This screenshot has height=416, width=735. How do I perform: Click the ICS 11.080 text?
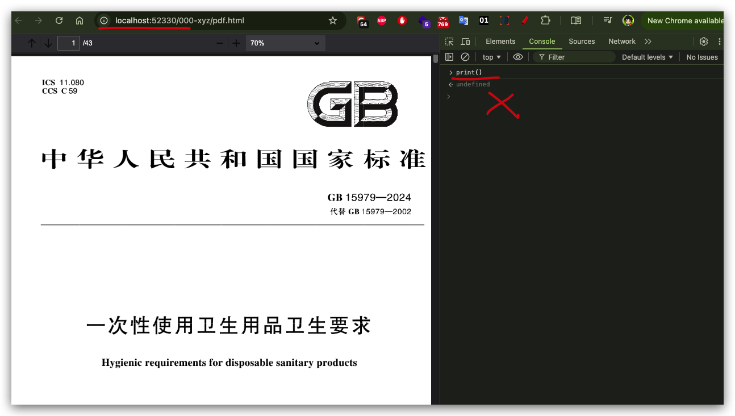63,82
